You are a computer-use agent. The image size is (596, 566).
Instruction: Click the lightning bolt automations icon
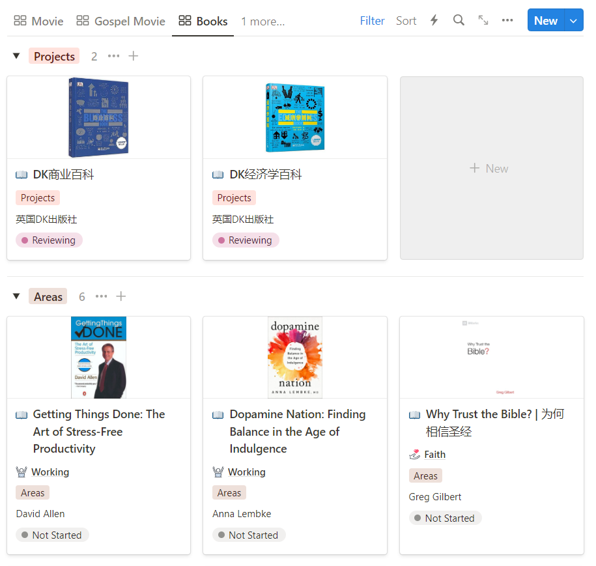click(x=434, y=20)
